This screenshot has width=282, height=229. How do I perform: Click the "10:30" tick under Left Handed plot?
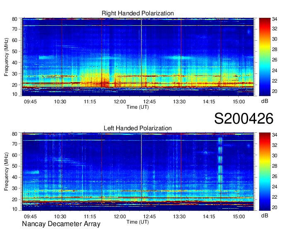pos(60,217)
